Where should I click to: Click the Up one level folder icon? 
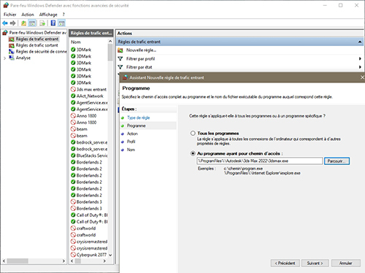click(23, 23)
